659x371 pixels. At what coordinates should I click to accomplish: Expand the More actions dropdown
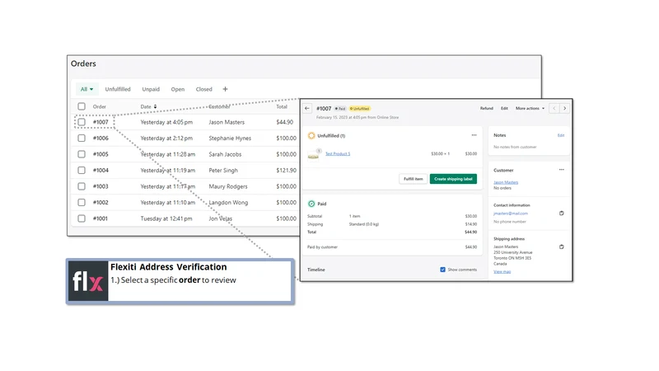coord(530,108)
